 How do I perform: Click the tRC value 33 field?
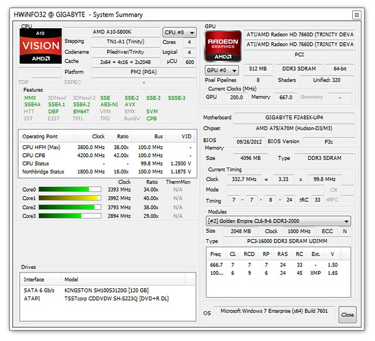coord(318,200)
